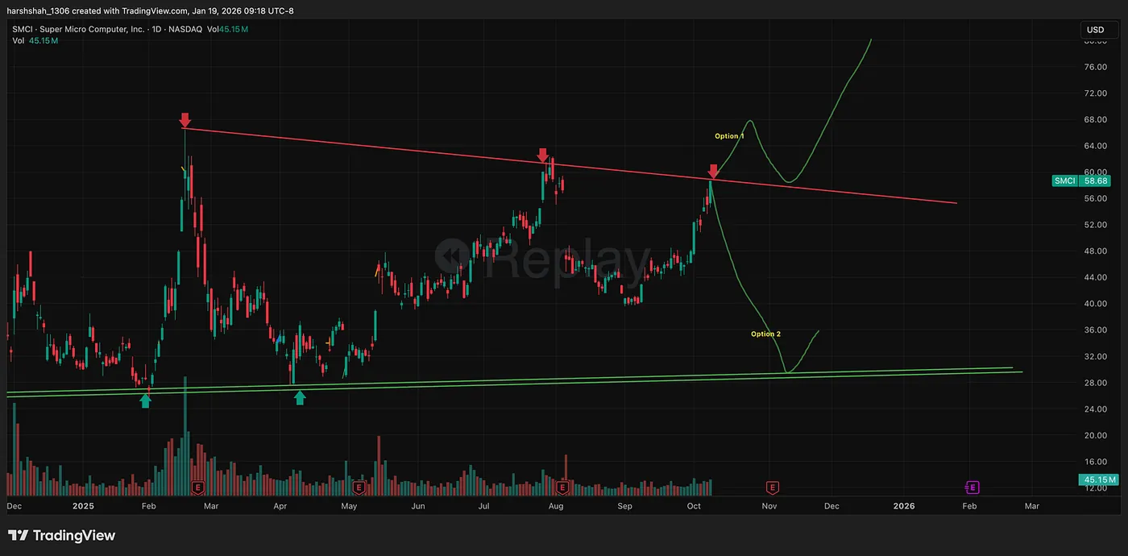Click the 'Jun' label on the time axis
This screenshot has width=1128, height=556.
click(x=418, y=506)
